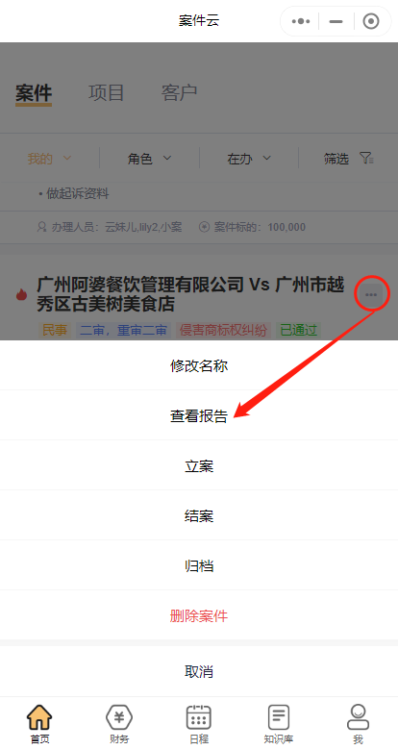Expand the 我的 dropdown

click(50, 159)
